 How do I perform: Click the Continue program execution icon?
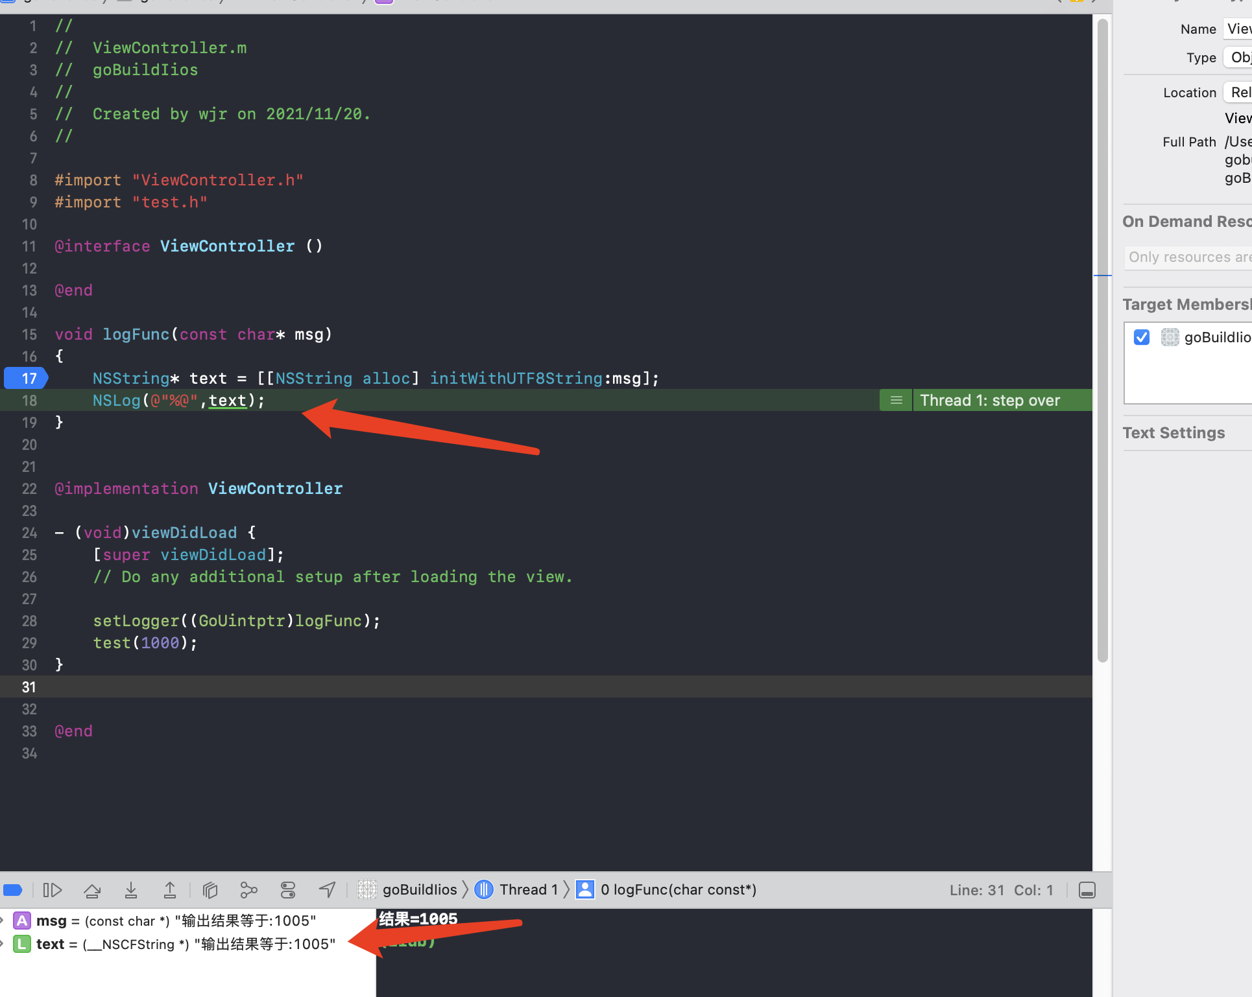pyautogui.click(x=52, y=890)
